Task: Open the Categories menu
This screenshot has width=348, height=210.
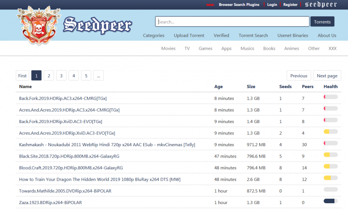Action: (x=154, y=35)
